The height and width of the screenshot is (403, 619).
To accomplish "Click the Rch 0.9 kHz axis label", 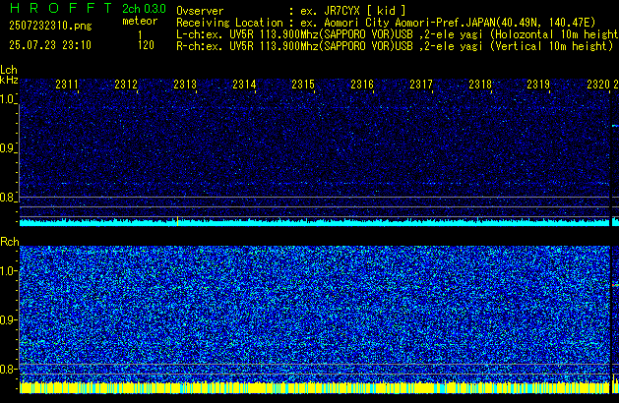I will (8, 319).
